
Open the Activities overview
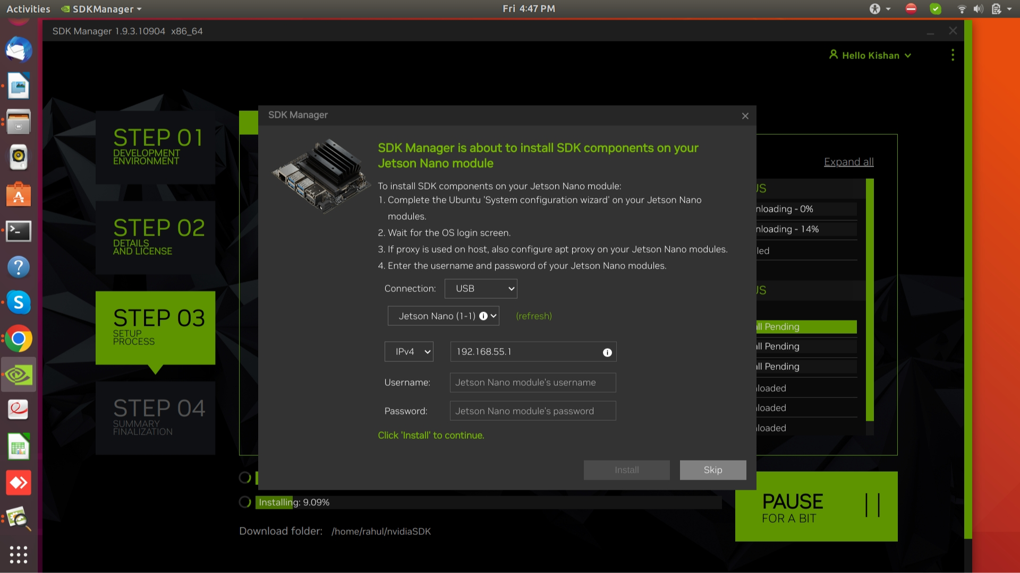pos(28,8)
